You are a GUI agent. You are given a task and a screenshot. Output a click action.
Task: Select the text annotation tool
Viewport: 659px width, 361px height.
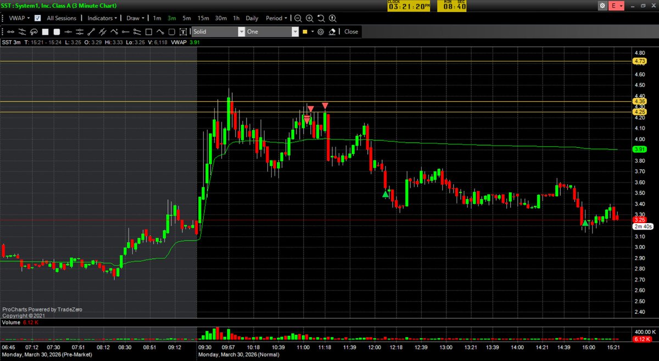pos(183,31)
